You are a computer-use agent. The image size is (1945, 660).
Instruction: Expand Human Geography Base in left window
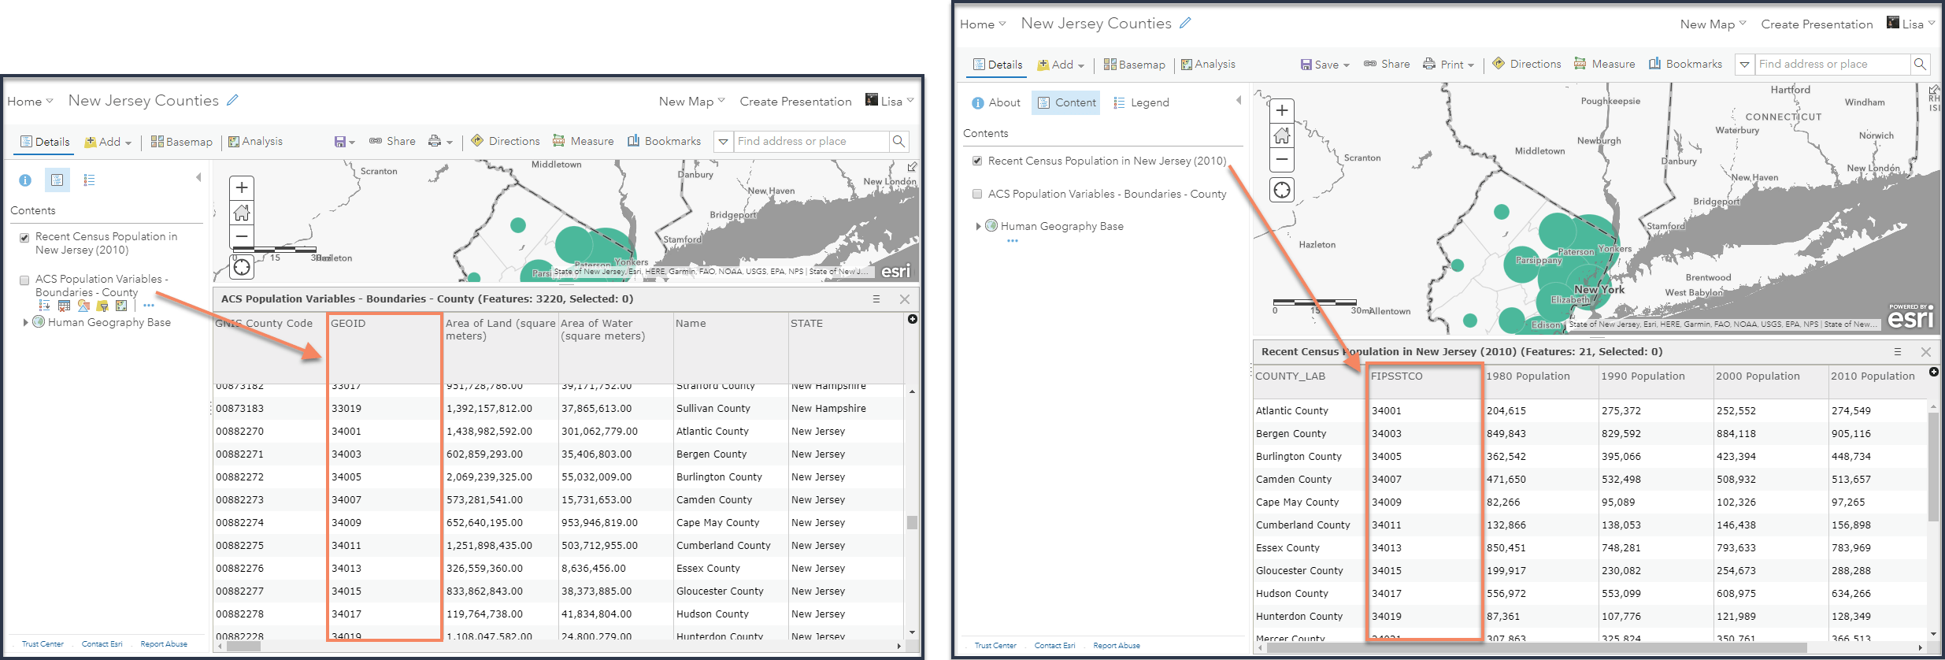click(x=25, y=322)
